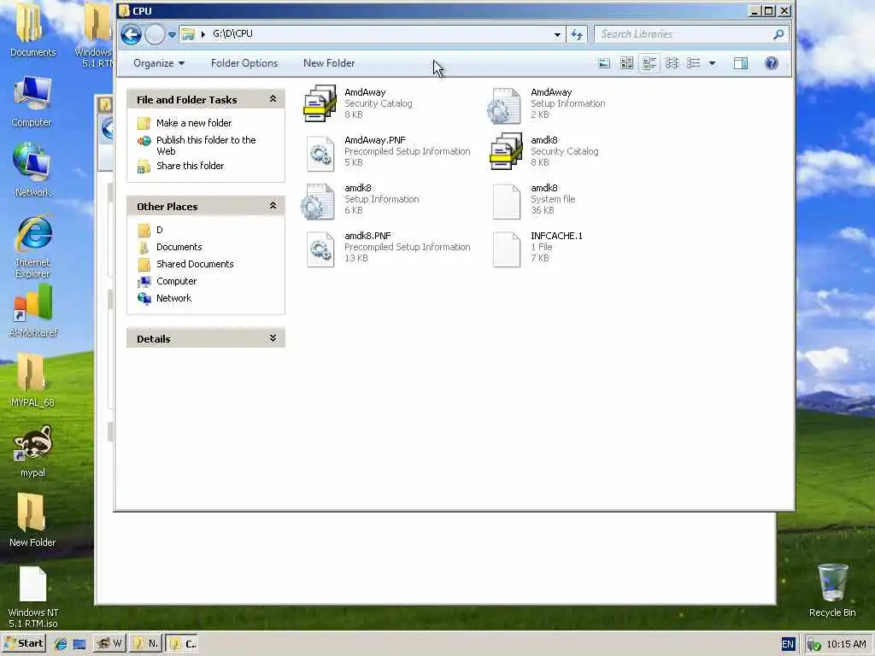Switch to filmstrip/large picture view
This screenshot has height=656, width=875.
click(x=604, y=63)
